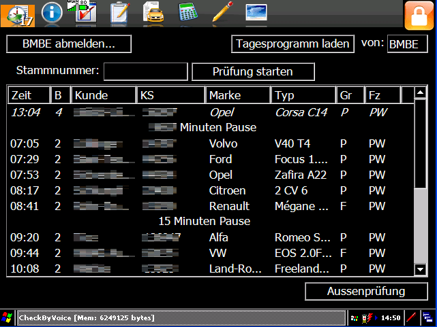
Task: Click the vertical scrollbar thumb
Action: [x=420, y=144]
